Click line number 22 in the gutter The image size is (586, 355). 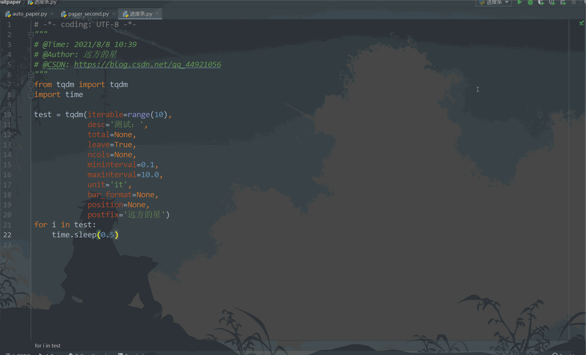click(x=8, y=235)
